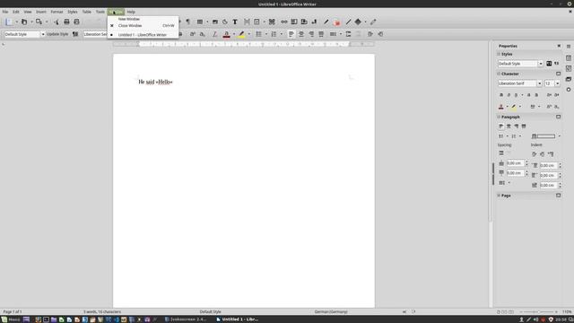Click Default Style in the status bar
This screenshot has width=574, height=323.
pyautogui.click(x=210, y=311)
